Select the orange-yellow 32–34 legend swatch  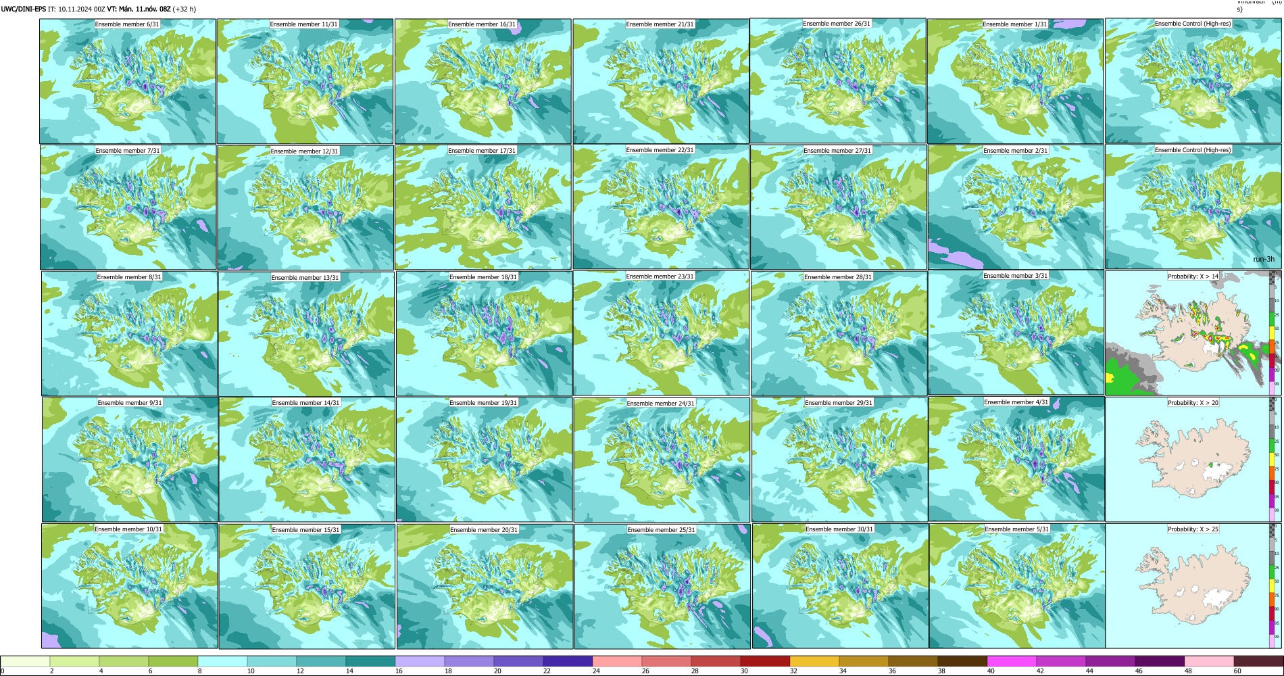[814, 662]
